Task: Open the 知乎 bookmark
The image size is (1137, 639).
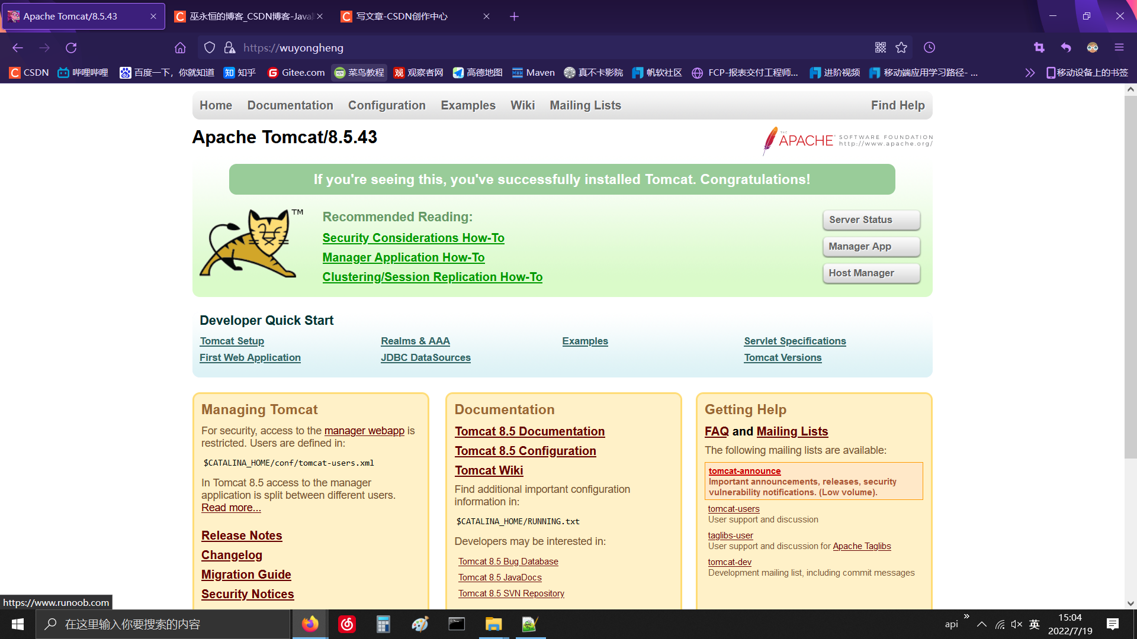Action: [x=240, y=73]
